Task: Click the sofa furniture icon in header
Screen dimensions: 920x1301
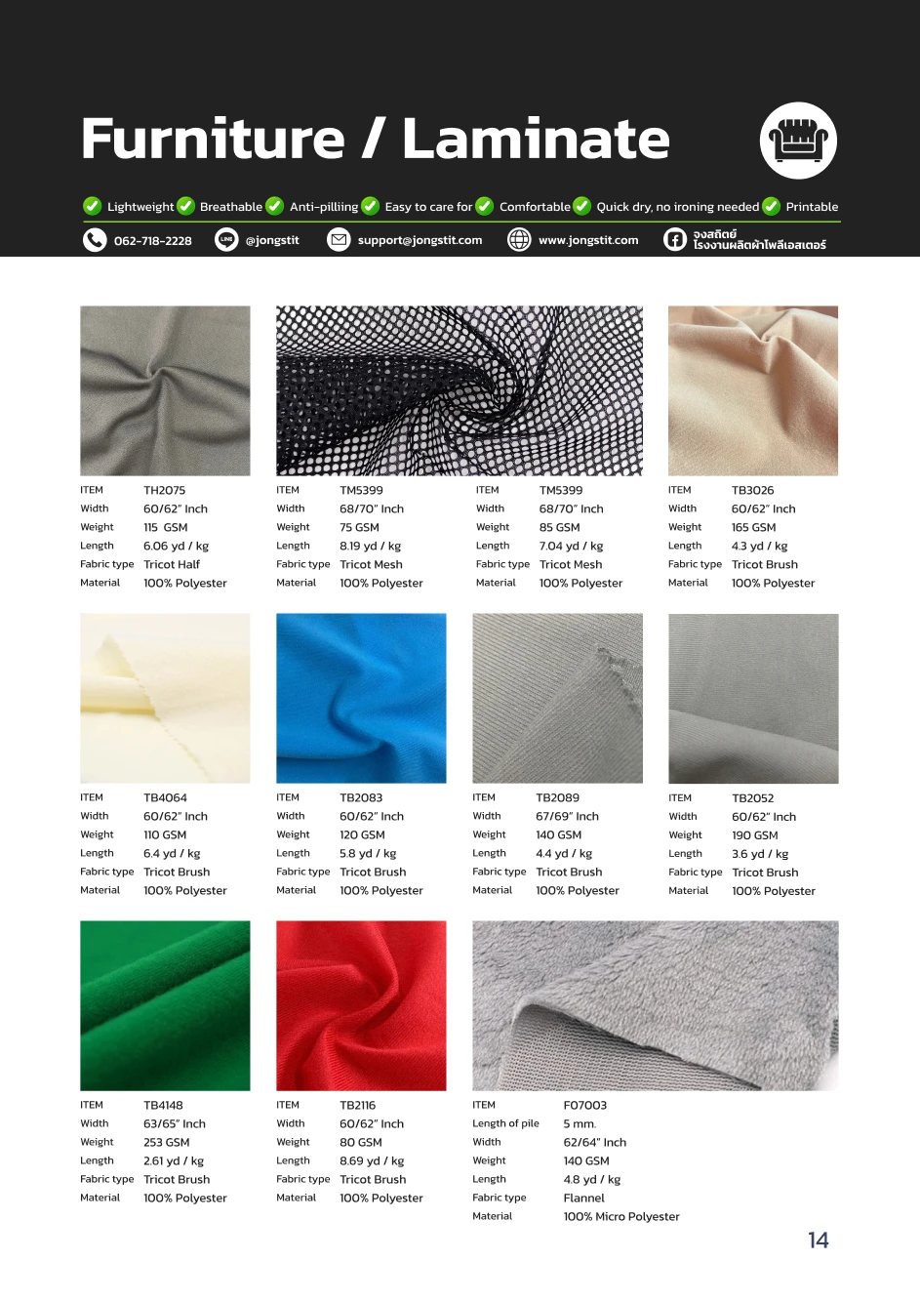Action: pos(798,140)
